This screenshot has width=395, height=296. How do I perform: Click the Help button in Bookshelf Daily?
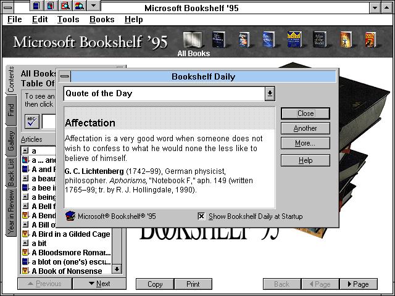(x=306, y=160)
